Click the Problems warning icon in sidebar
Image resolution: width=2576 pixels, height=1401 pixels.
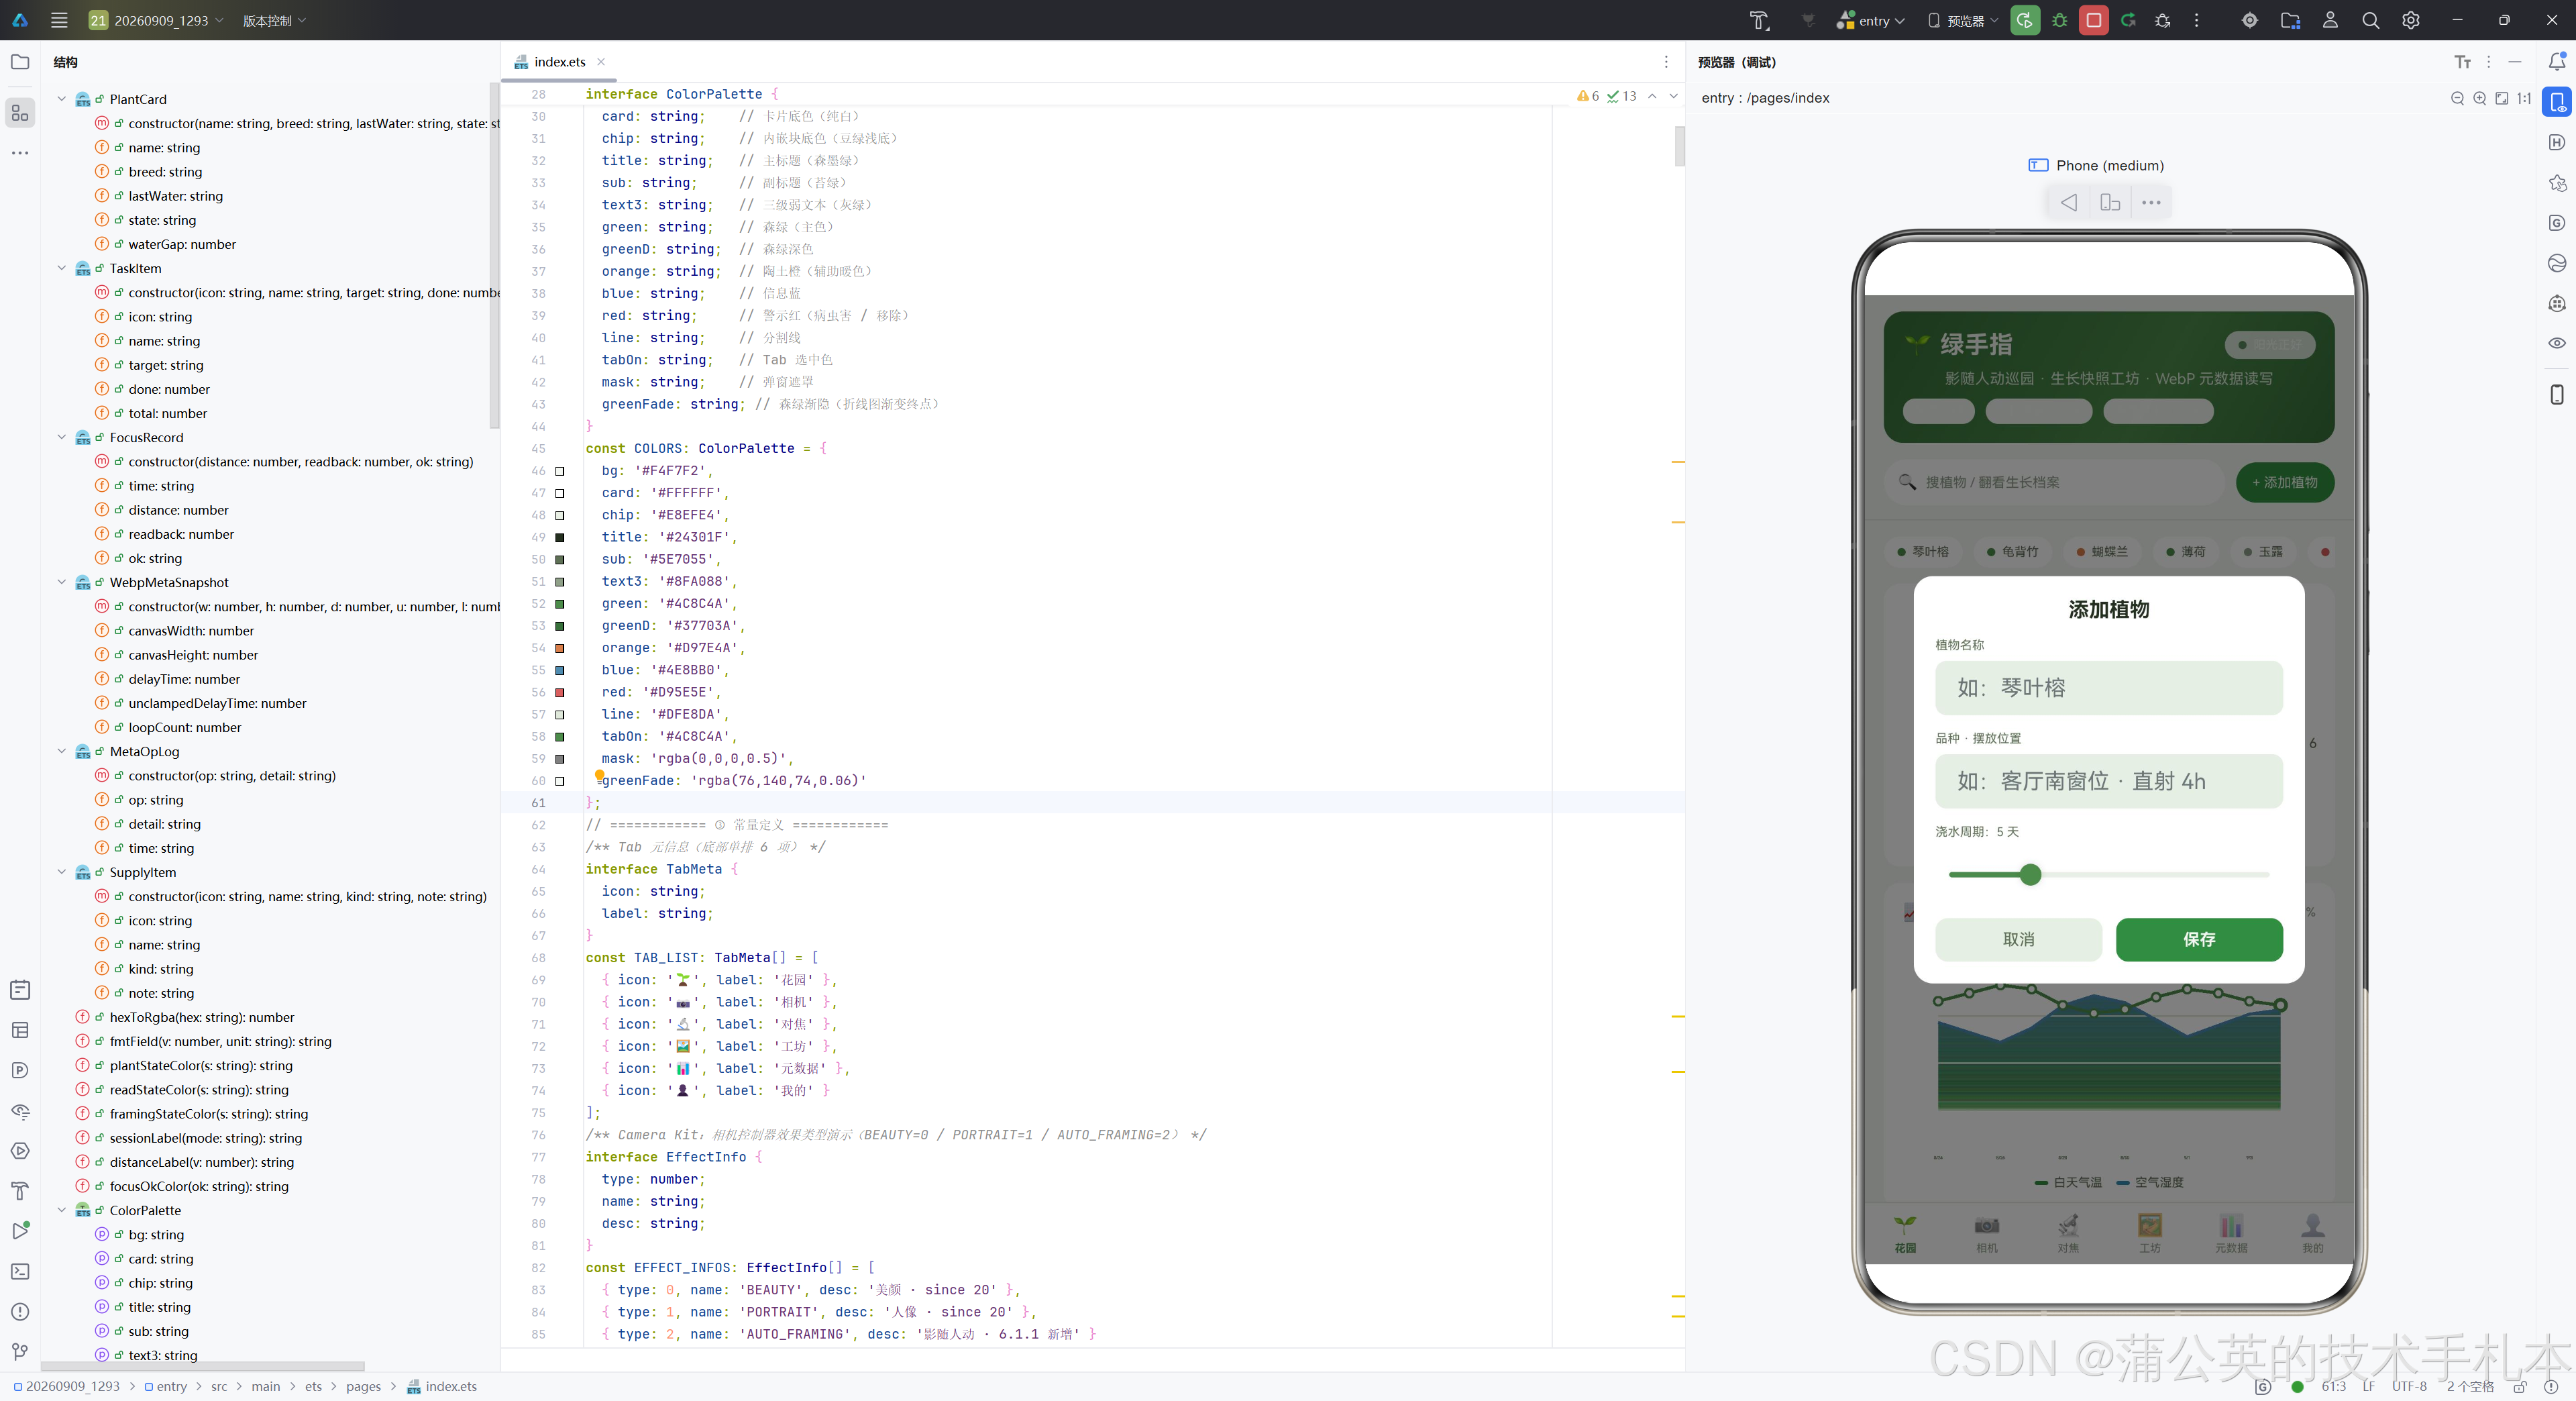[x=20, y=1311]
